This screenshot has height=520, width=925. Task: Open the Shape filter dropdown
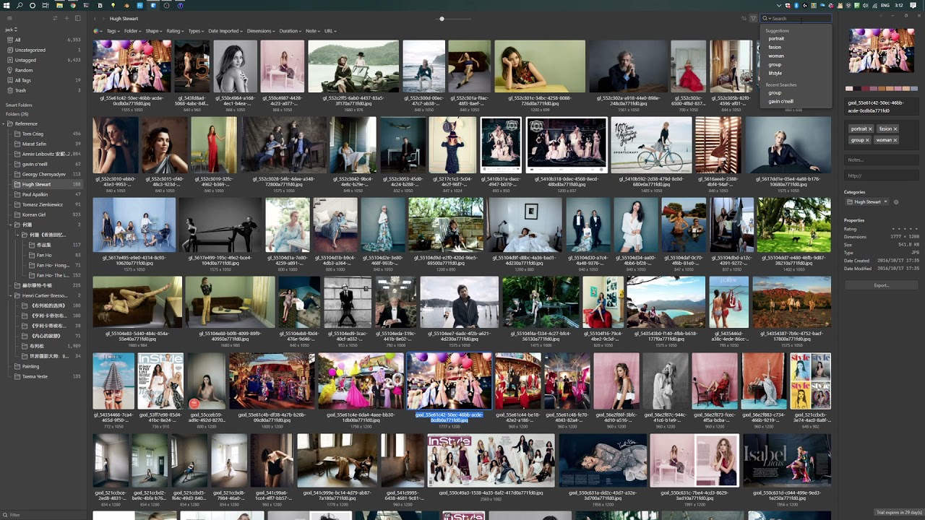[x=154, y=31]
